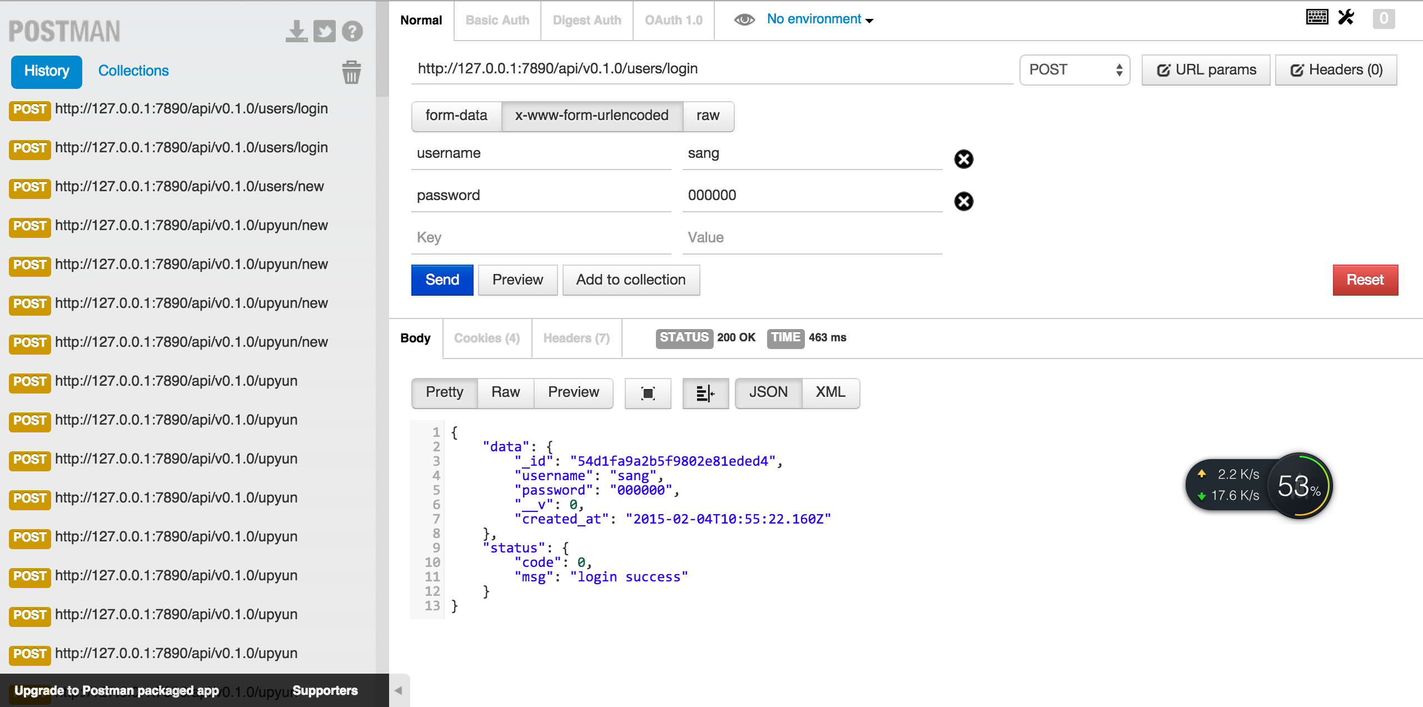Image resolution: width=1423 pixels, height=707 pixels.
Task: Click the download icon in the Postman header
Action: [296, 31]
